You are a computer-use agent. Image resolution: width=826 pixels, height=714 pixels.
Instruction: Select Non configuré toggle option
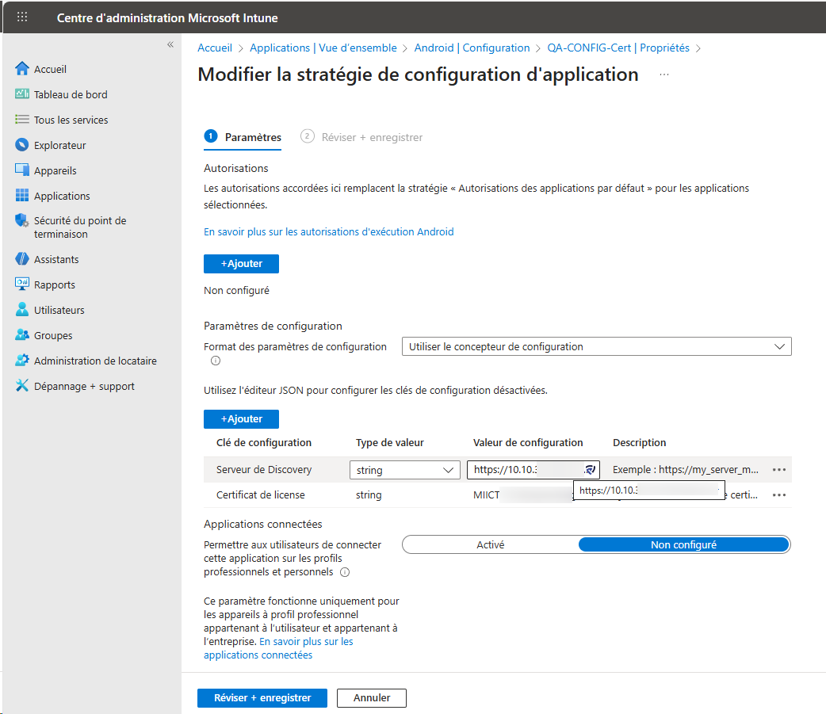683,544
